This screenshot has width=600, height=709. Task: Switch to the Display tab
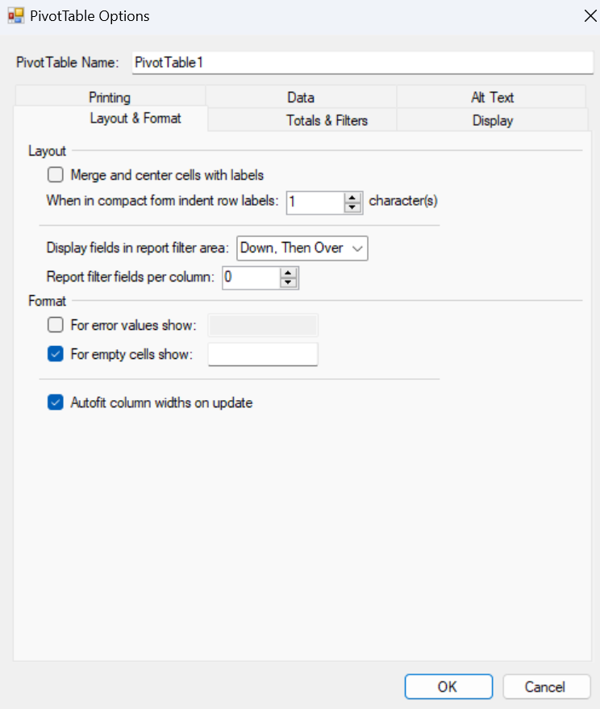click(492, 120)
